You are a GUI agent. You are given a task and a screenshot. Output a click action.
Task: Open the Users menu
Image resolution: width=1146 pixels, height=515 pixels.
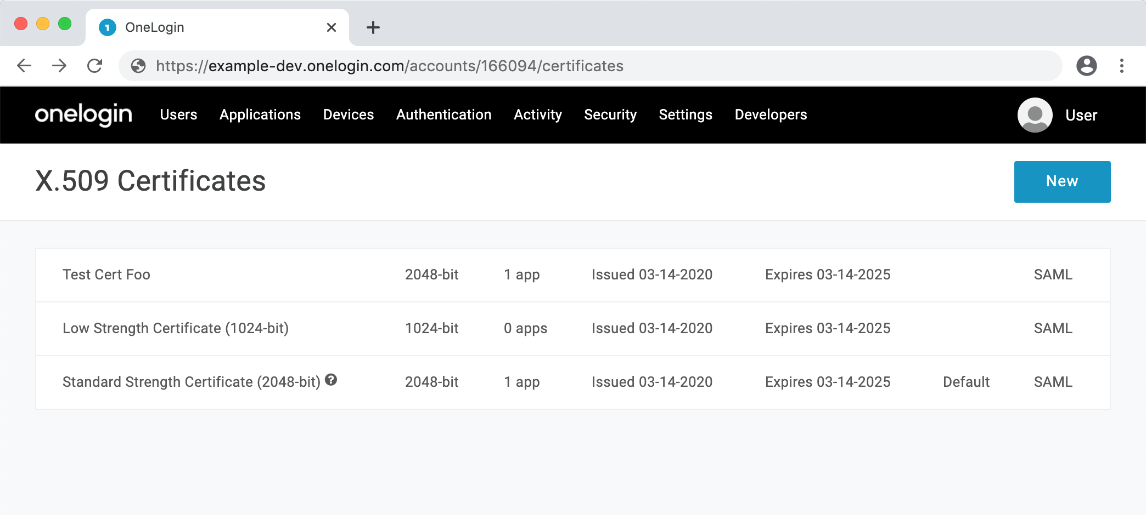click(x=178, y=115)
